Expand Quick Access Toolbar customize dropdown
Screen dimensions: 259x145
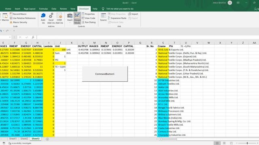point(14,31)
